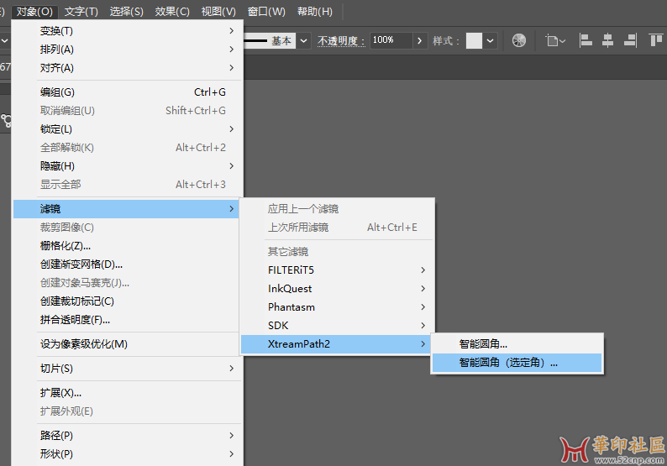Click the horizontal align center icon
The height and width of the screenshot is (466, 667).
[x=608, y=41]
